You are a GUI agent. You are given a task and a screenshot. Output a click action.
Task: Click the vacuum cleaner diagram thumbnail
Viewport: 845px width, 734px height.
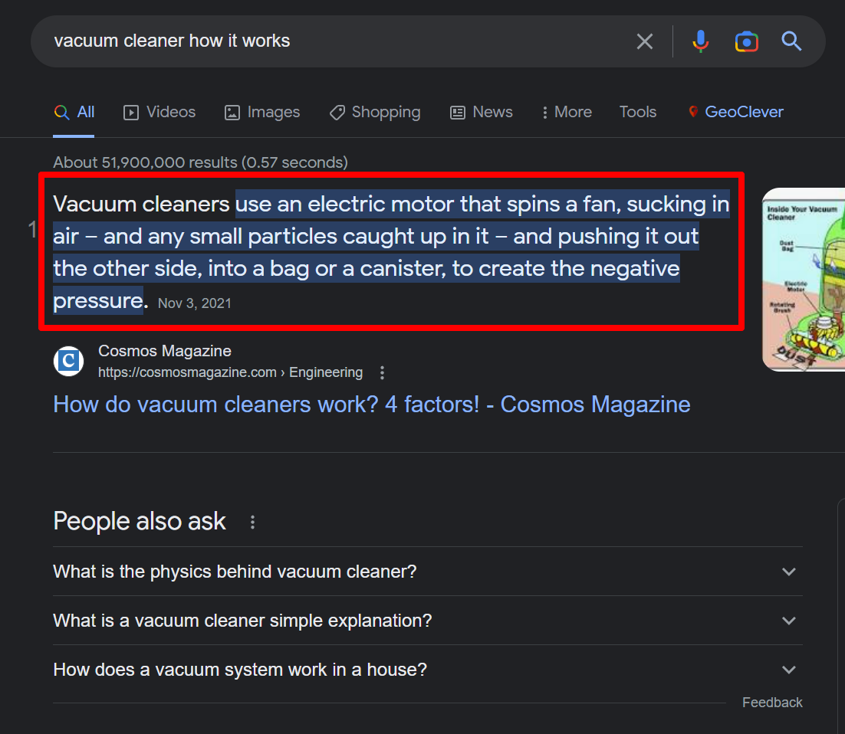pos(802,280)
